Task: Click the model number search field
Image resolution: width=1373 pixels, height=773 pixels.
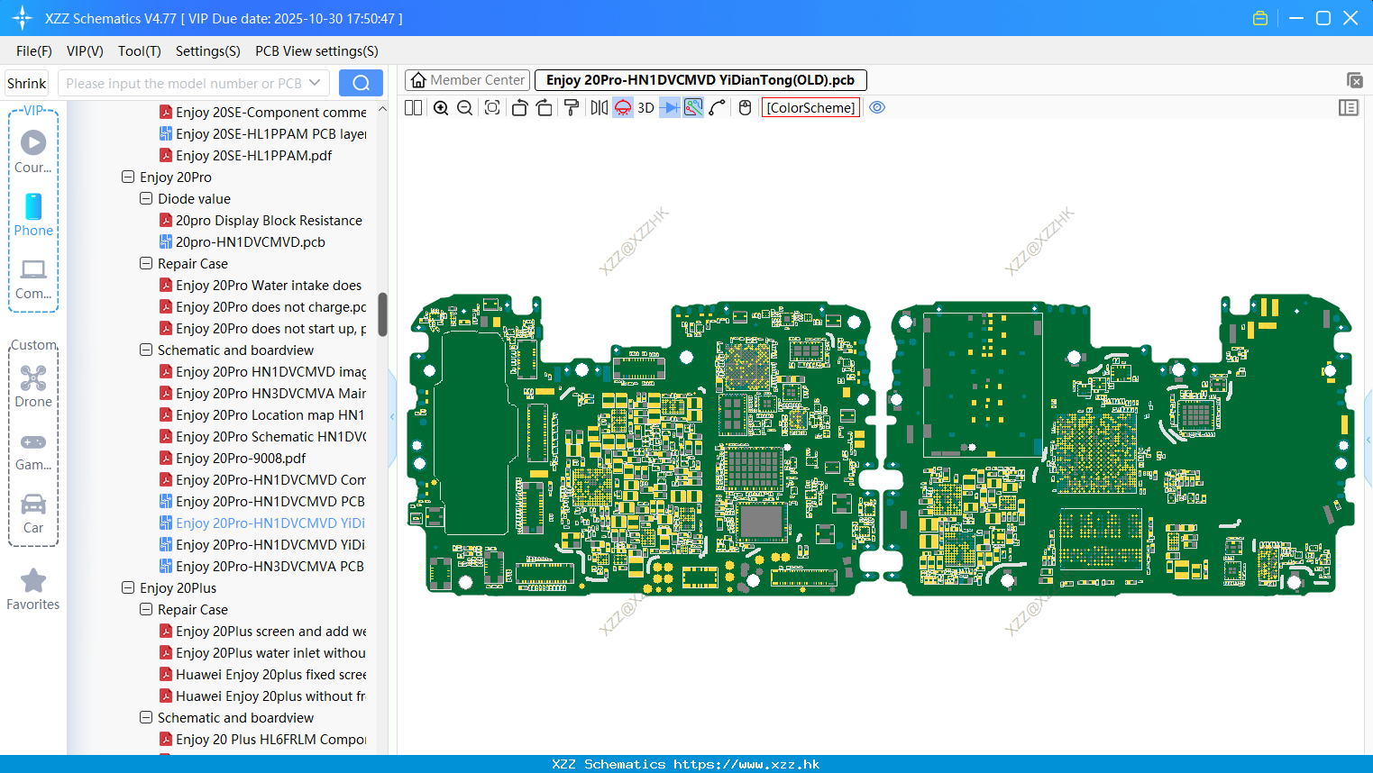Action: (184, 83)
